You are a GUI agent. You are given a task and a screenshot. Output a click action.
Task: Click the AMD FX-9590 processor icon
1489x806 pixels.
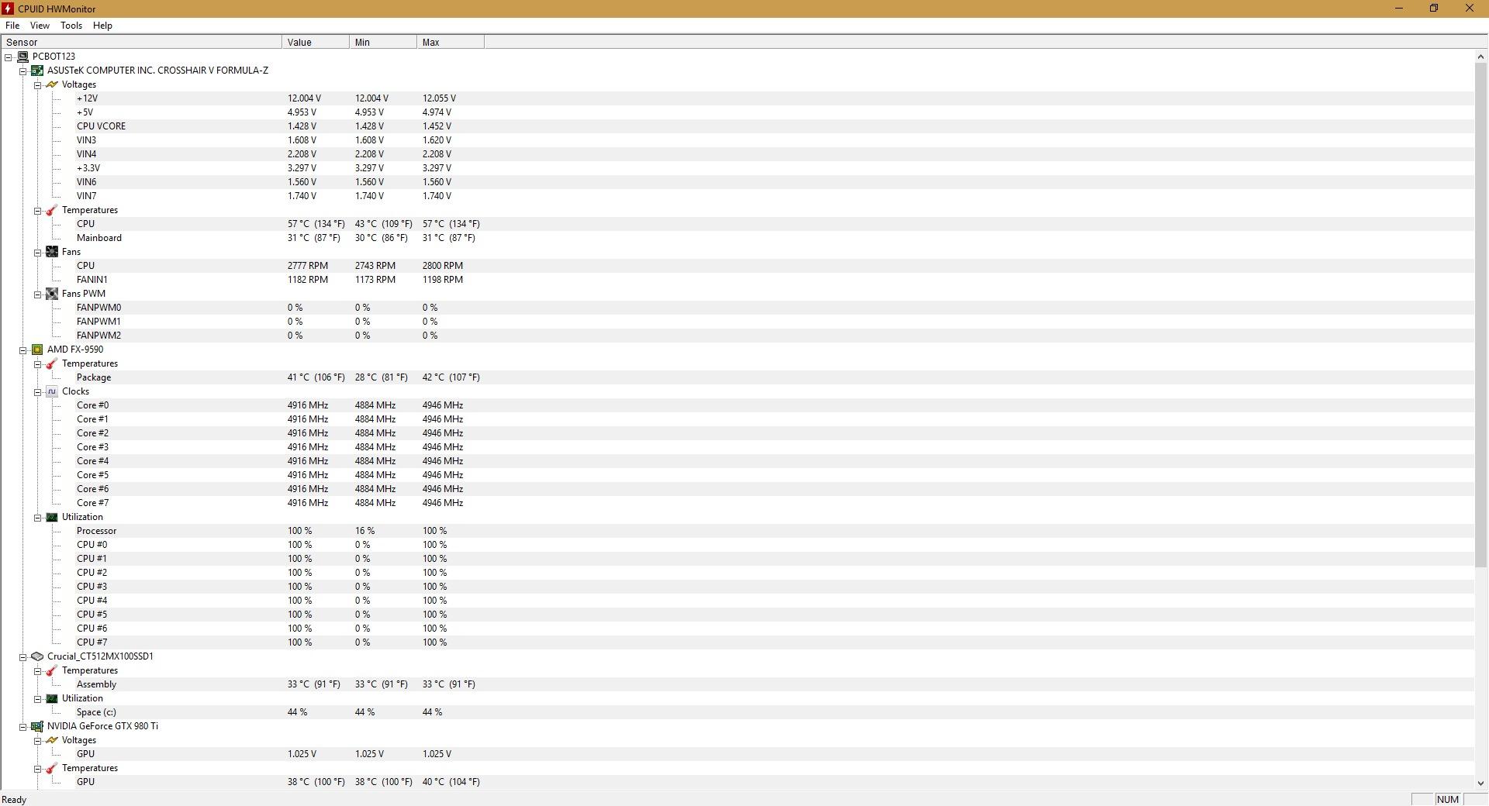[37, 350]
